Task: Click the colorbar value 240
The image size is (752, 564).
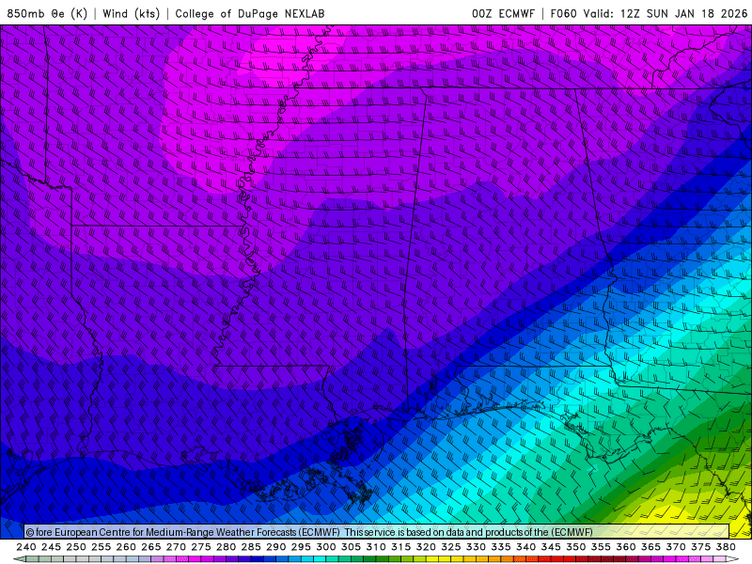Action: 26,547
